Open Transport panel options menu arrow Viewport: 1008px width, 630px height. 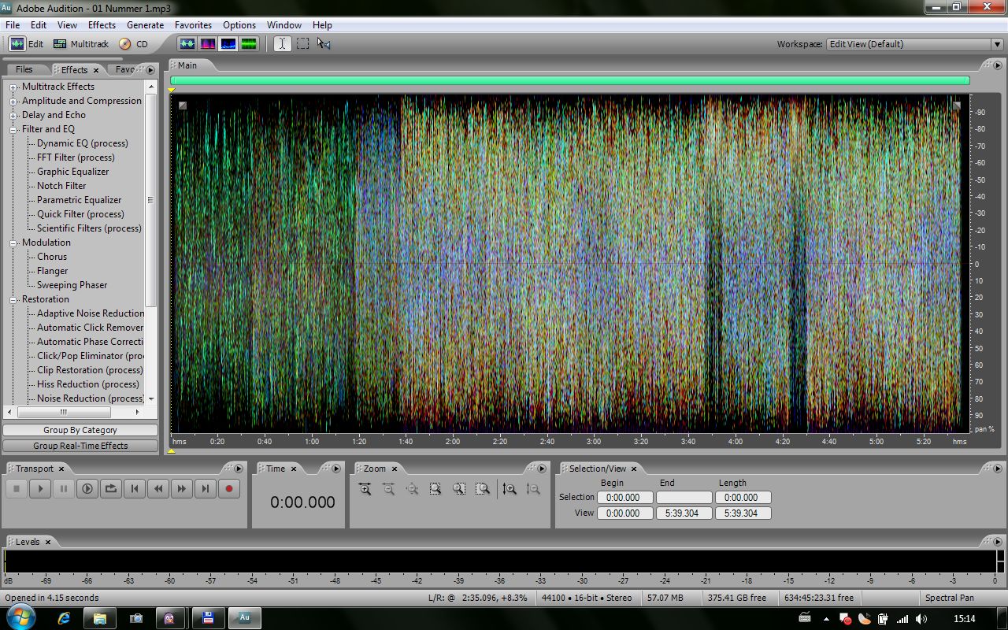point(238,469)
